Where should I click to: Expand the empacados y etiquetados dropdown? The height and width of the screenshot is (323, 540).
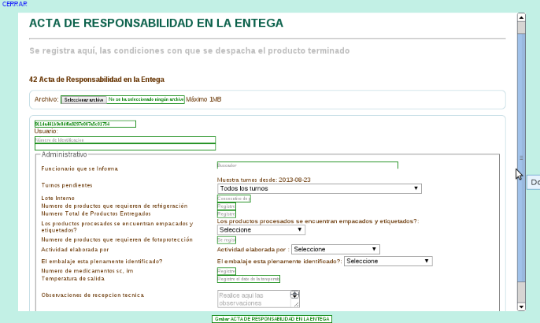pos(261,230)
